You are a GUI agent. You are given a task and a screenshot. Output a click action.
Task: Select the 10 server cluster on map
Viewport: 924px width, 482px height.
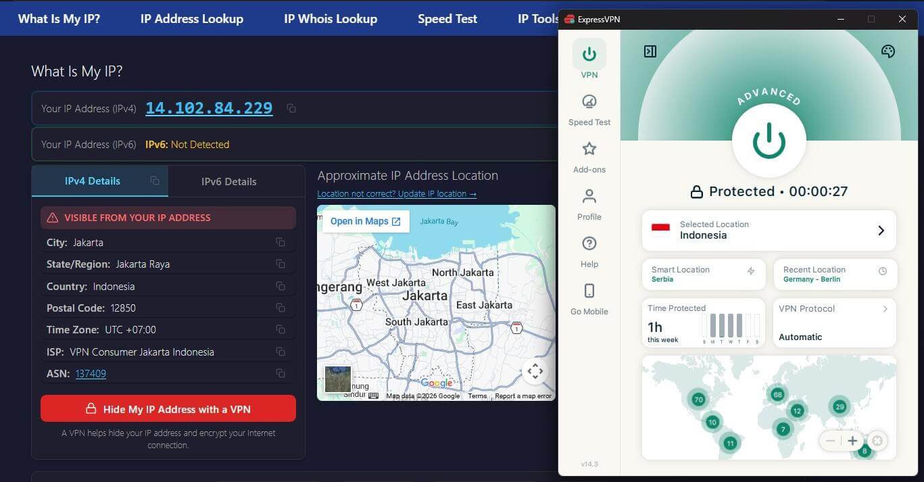click(x=712, y=423)
